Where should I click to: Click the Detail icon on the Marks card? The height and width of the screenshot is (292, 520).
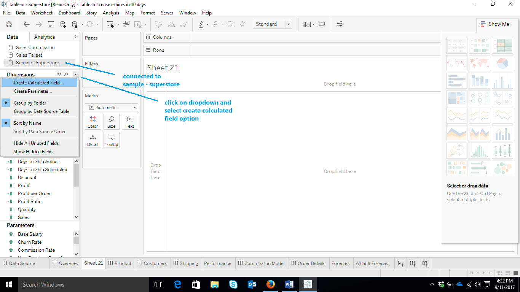tap(93, 140)
